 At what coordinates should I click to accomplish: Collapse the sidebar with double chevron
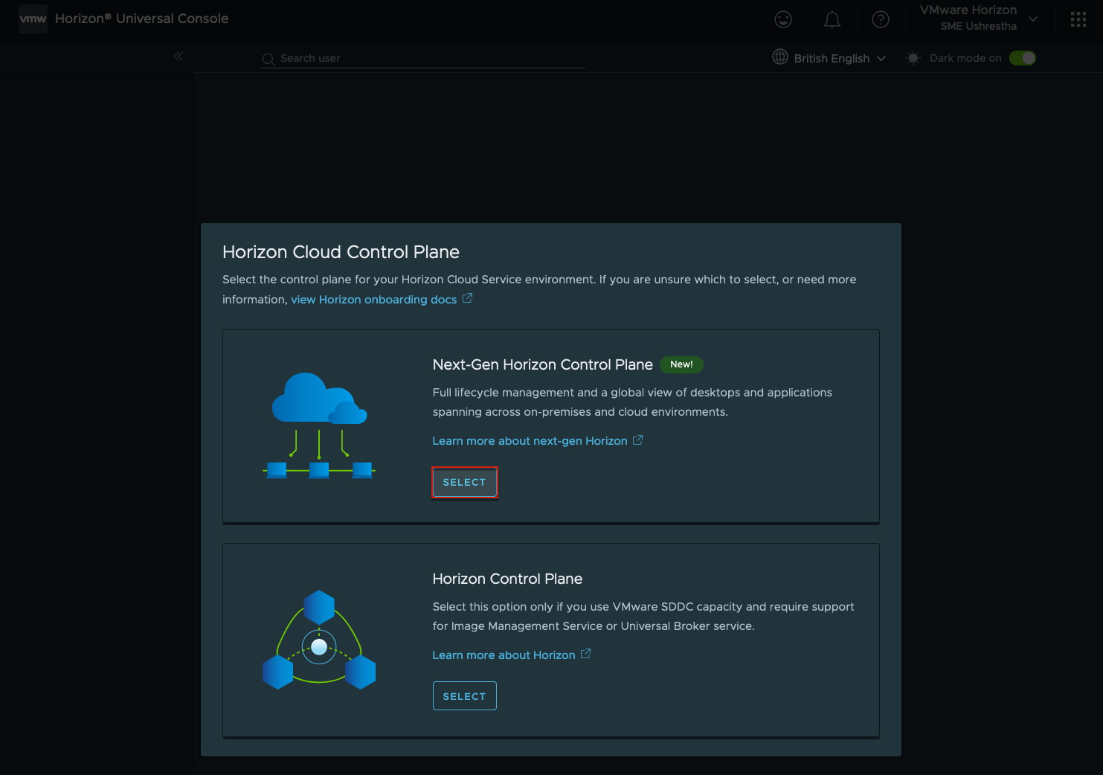click(179, 56)
